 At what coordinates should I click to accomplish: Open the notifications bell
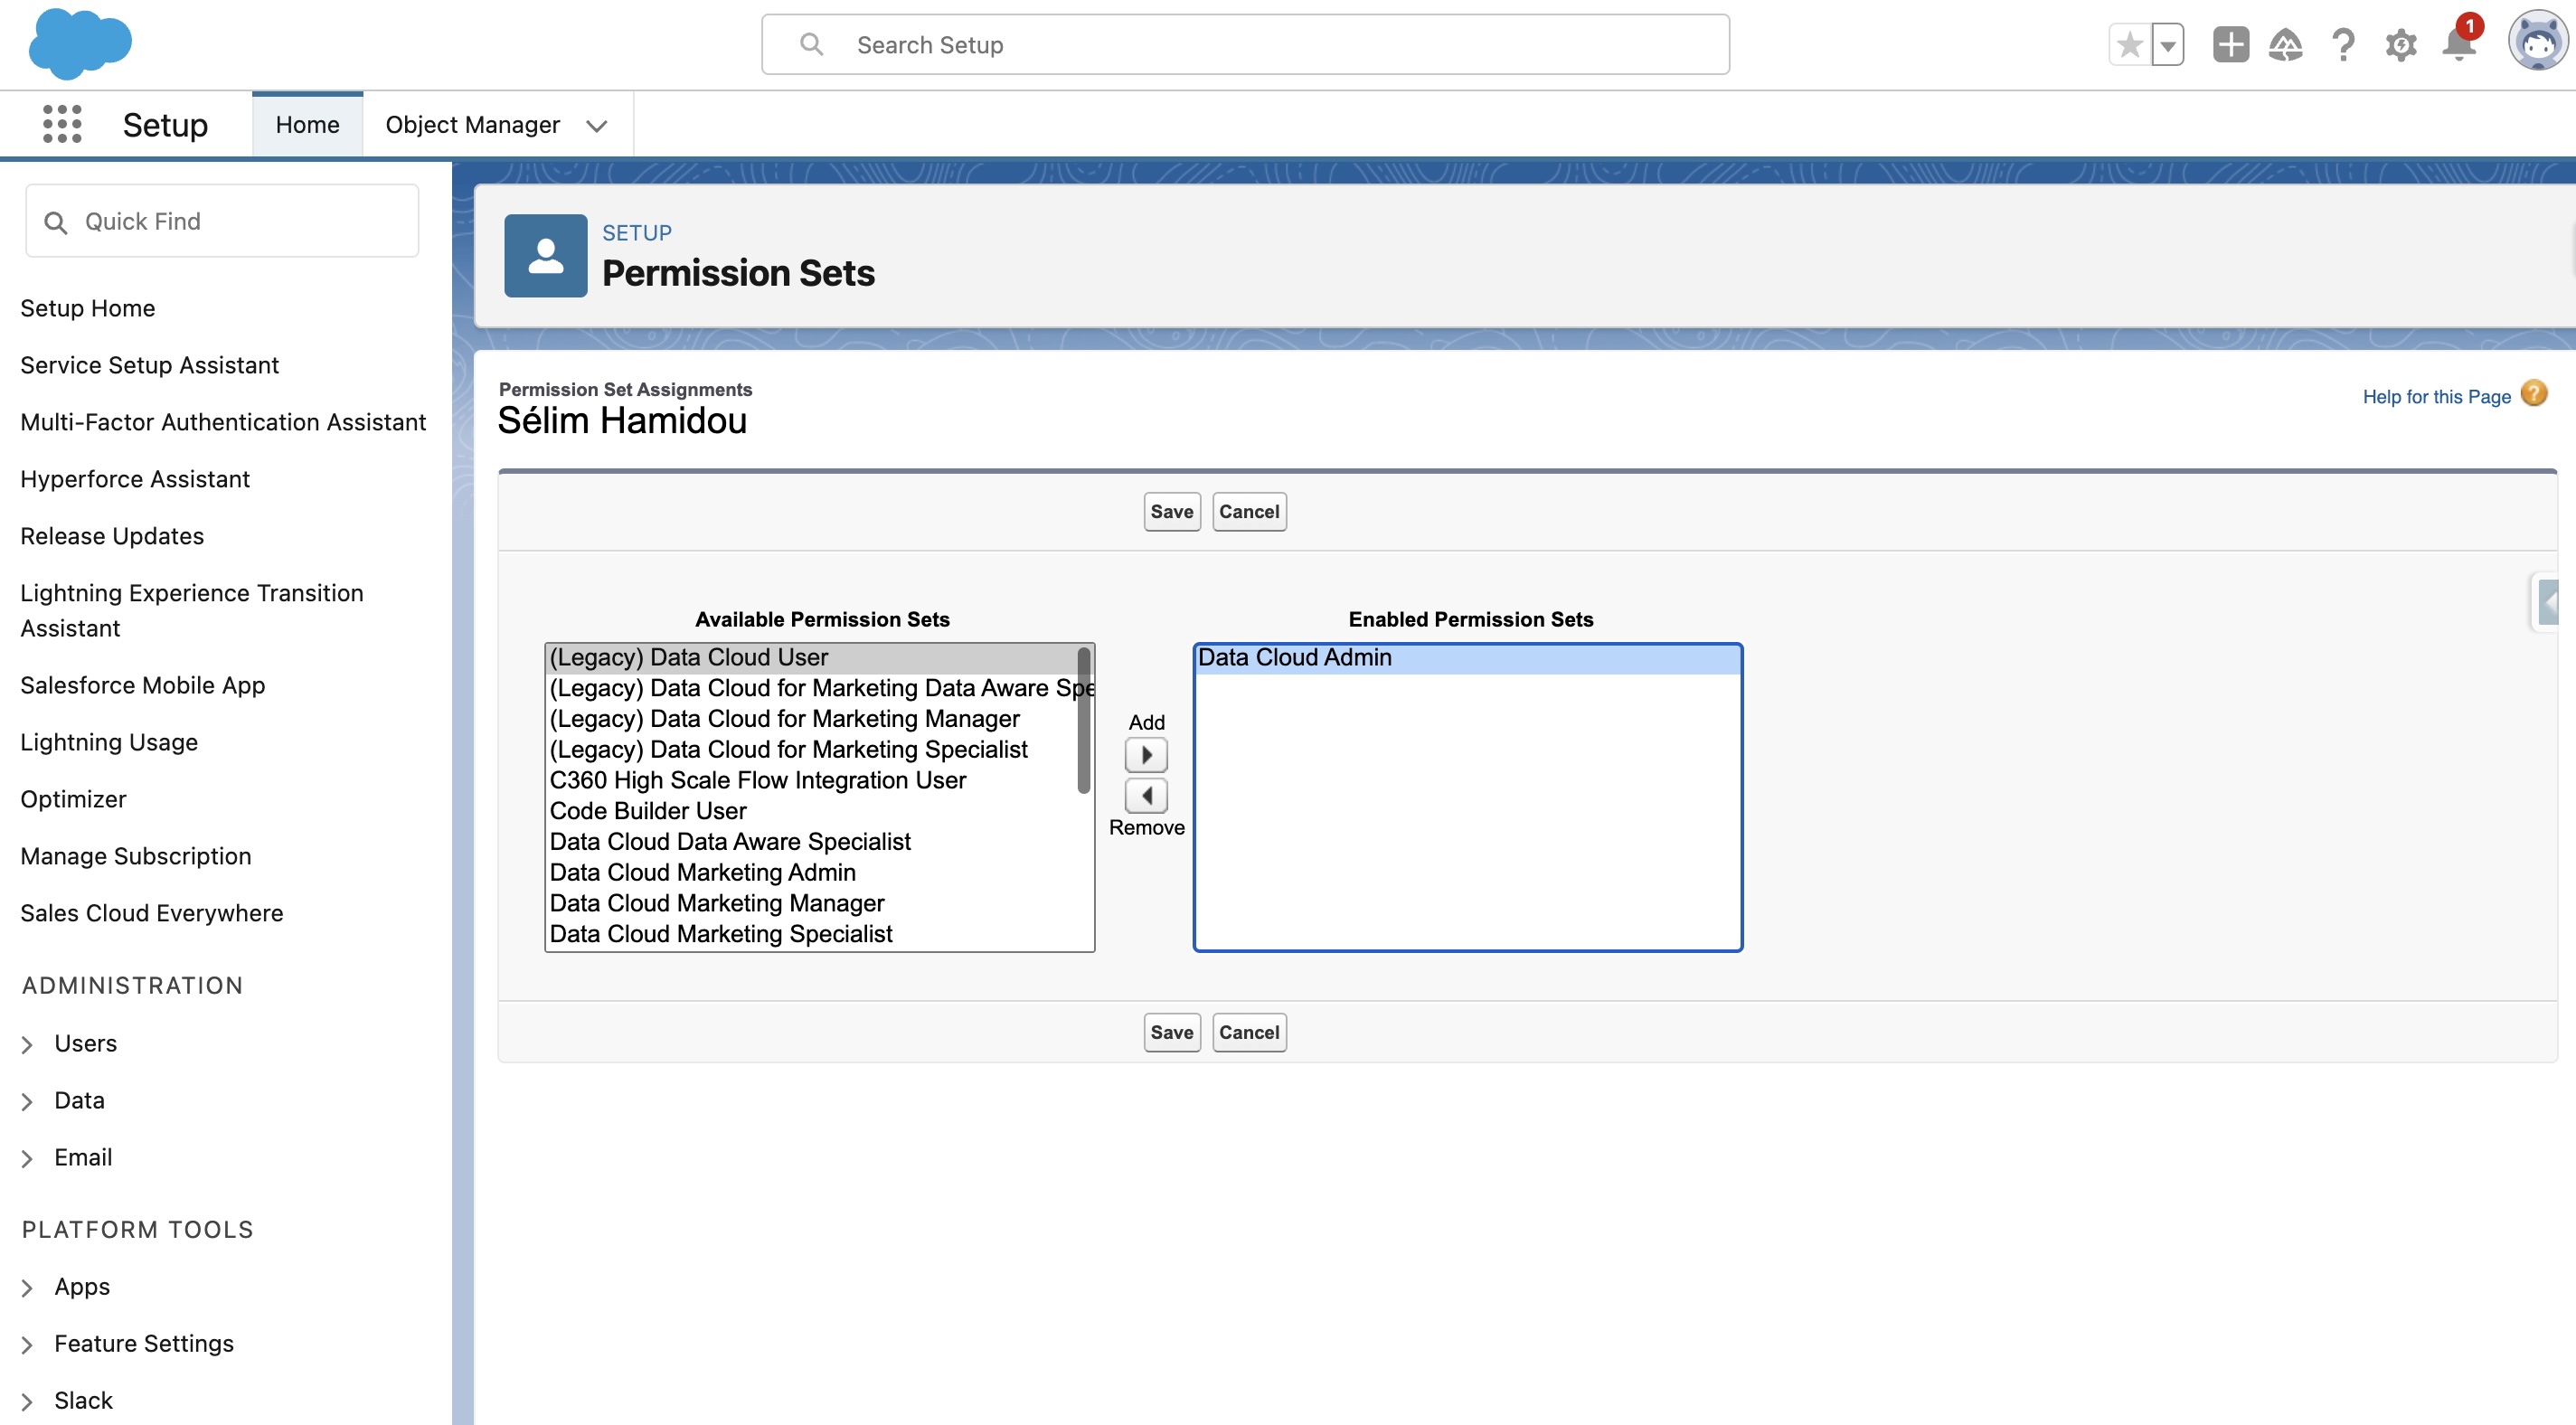tap(2459, 45)
